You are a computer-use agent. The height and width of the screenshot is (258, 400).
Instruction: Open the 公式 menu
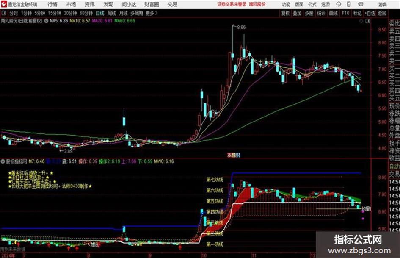[312, 4]
